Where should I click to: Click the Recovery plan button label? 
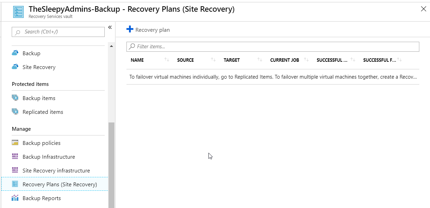click(x=152, y=30)
